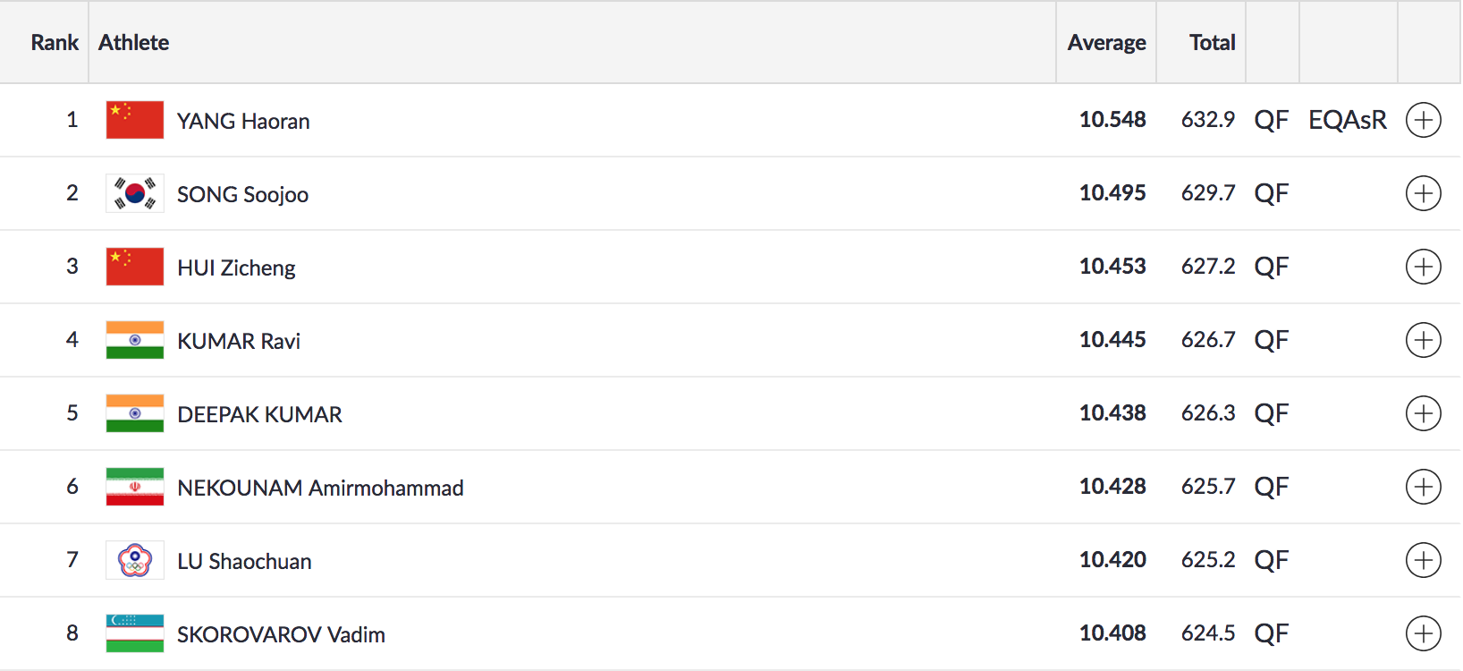Open plus icon for HUI Zicheng

[x=1423, y=267]
